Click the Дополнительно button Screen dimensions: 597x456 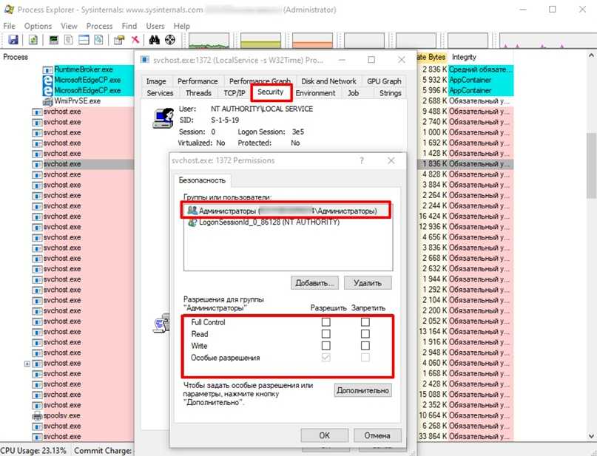pyautogui.click(x=362, y=389)
